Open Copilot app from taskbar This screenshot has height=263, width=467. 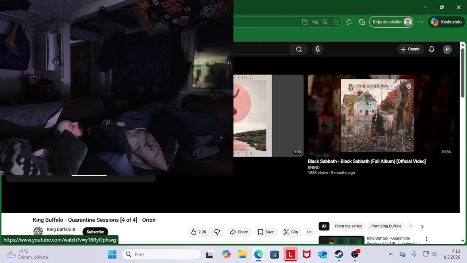(227, 255)
